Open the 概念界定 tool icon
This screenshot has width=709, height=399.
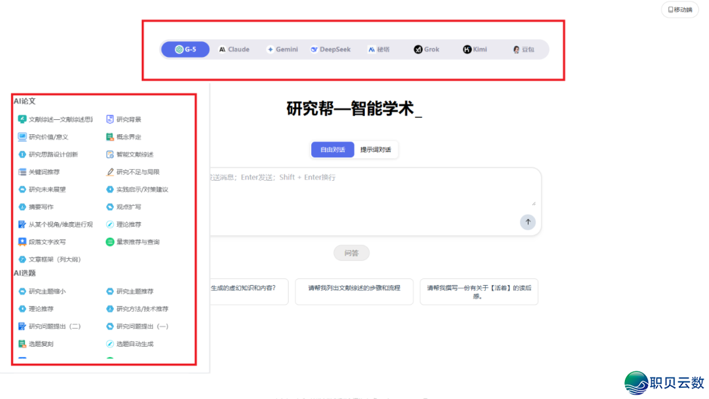[110, 137]
